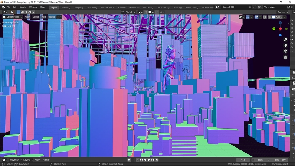Toggle the camera view icon
295x166 pixels.
(x=285, y=51)
